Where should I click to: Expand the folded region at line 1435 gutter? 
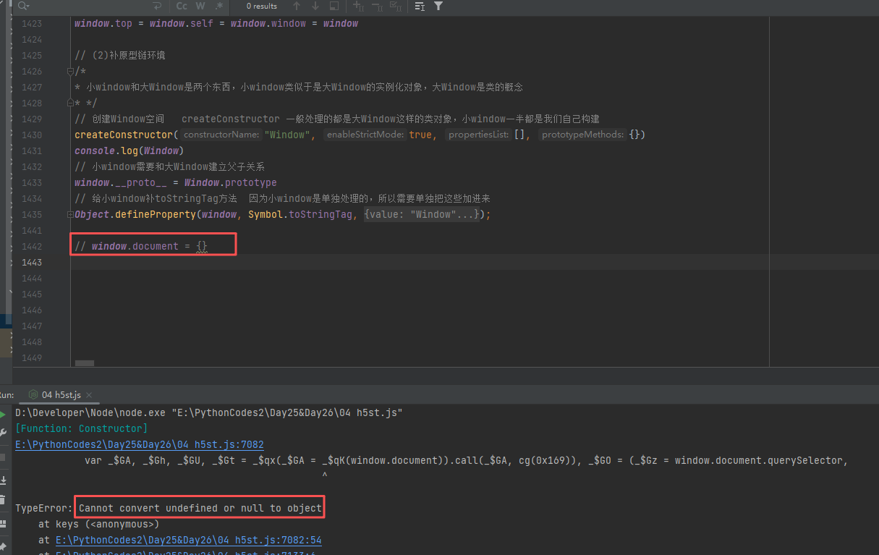70,214
